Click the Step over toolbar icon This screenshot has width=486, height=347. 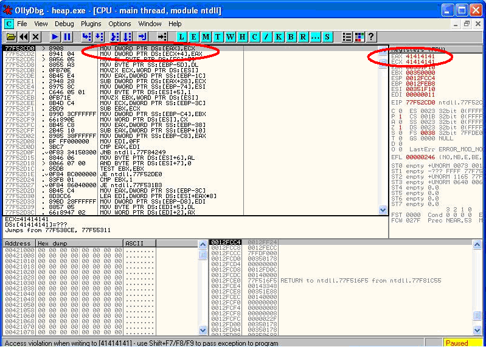coord(99,37)
